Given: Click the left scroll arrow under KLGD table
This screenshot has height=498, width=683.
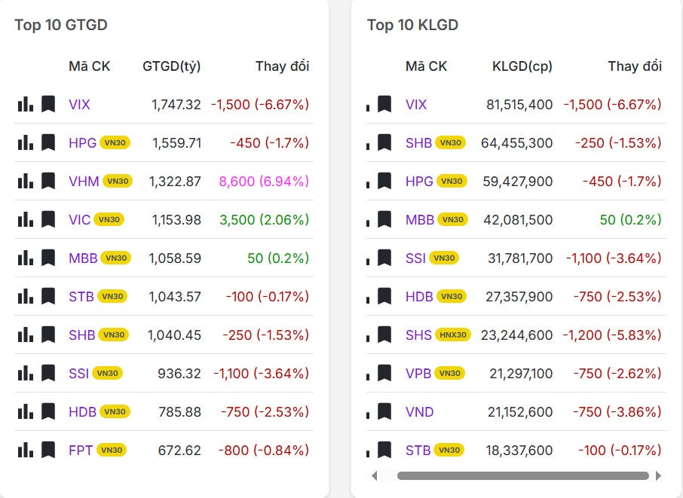Looking at the screenshot, I should tap(375, 475).
